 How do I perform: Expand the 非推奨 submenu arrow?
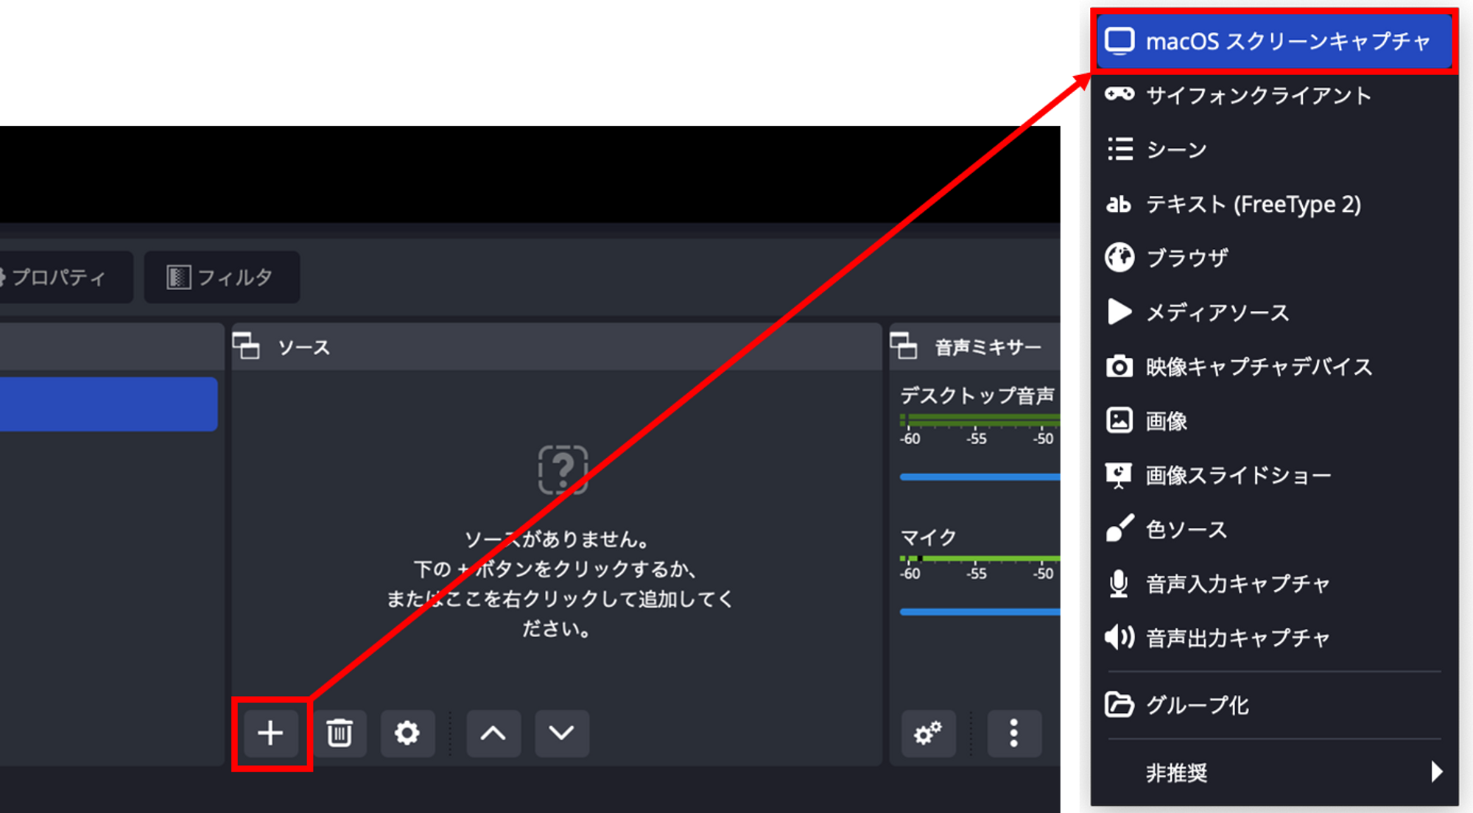click(x=1436, y=772)
